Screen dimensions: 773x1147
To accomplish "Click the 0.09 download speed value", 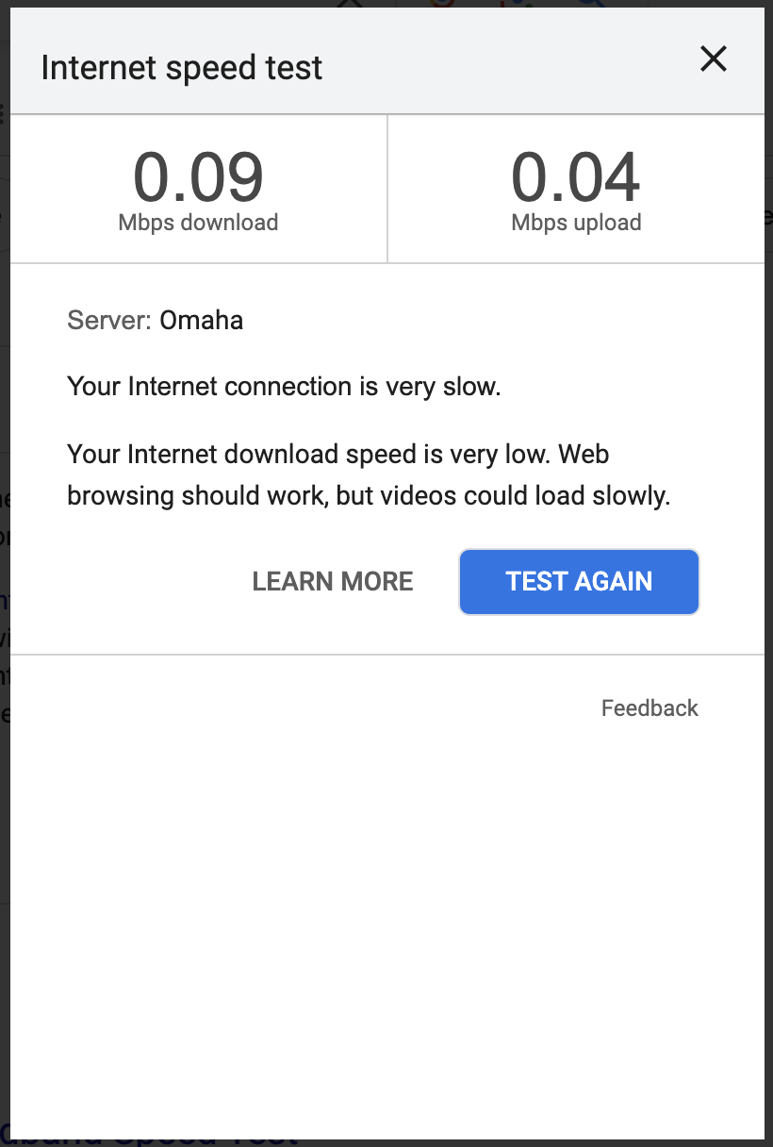I will (198, 177).
